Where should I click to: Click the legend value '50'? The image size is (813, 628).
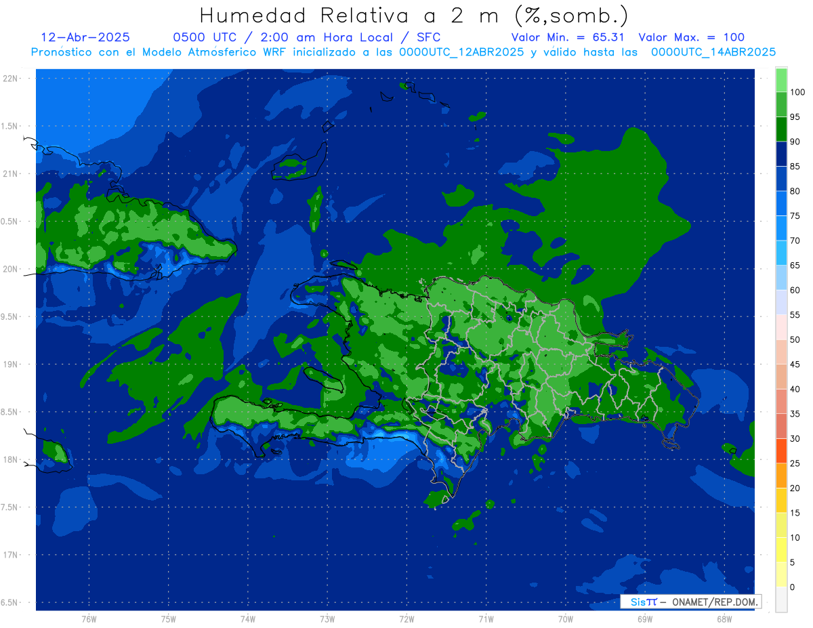795,340
